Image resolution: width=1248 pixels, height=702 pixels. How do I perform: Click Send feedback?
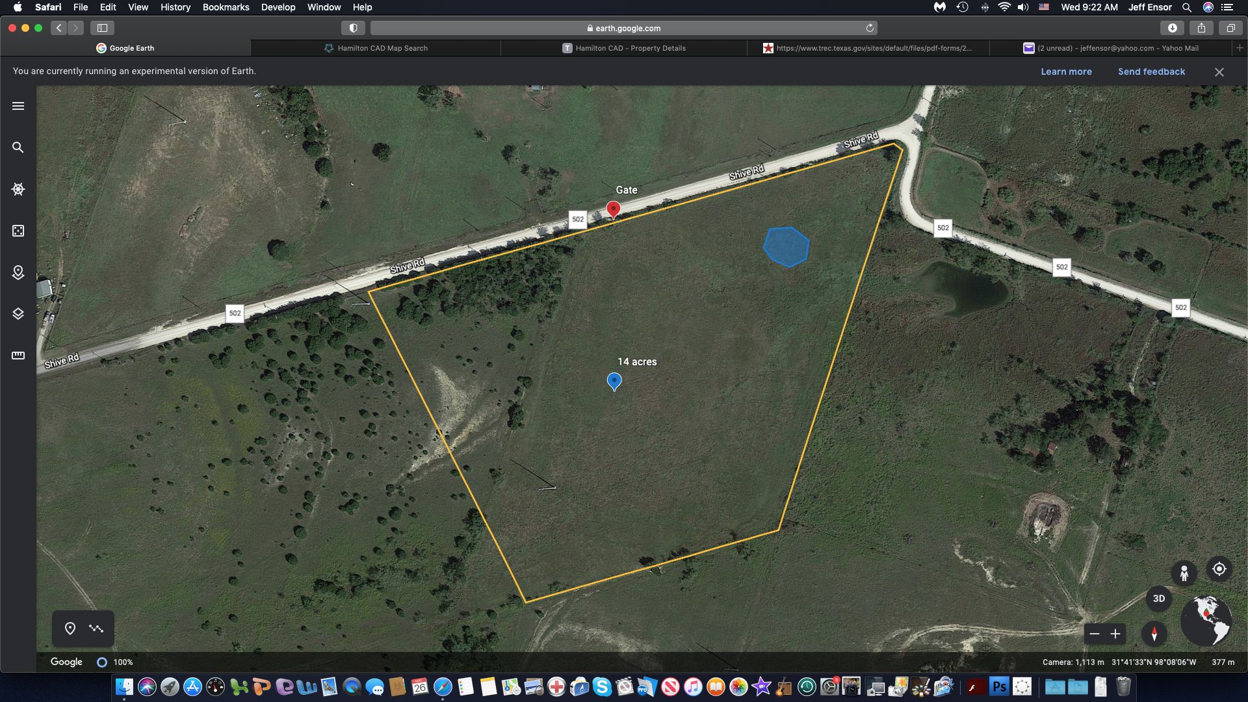point(1151,71)
